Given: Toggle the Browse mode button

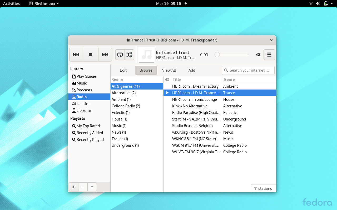Looking at the screenshot, I should click(146, 70).
